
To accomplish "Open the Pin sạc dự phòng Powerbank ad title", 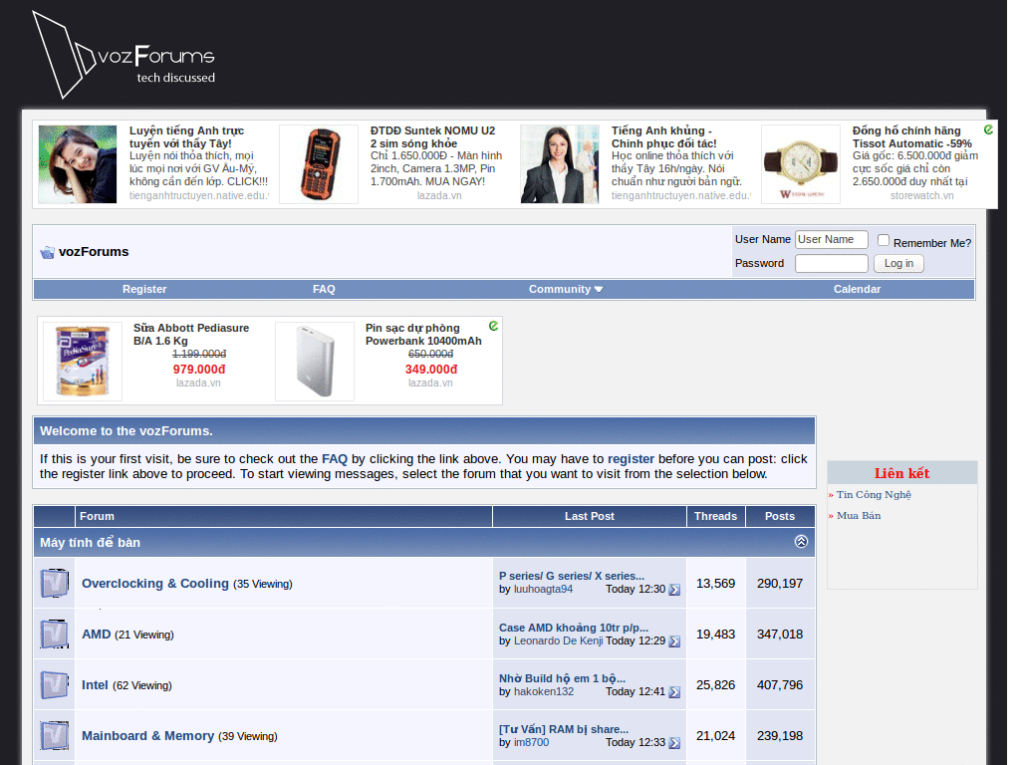I will pyautogui.click(x=423, y=334).
